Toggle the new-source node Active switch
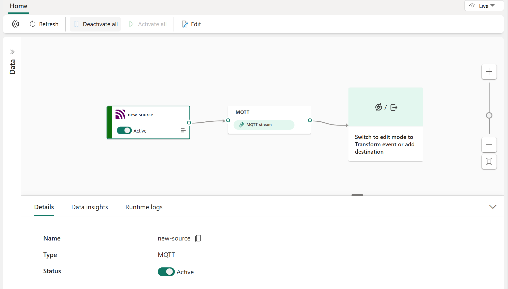Image resolution: width=508 pixels, height=289 pixels. point(124,131)
